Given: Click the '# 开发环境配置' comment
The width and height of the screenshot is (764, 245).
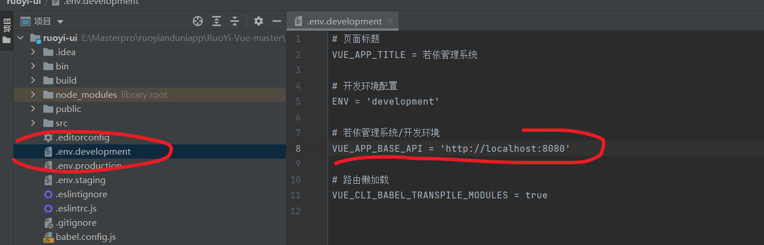Looking at the screenshot, I should coord(365,86).
